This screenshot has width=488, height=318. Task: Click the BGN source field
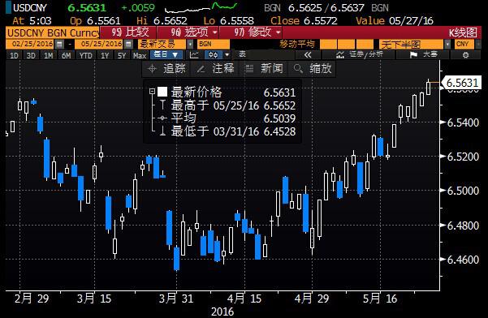pos(214,45)
